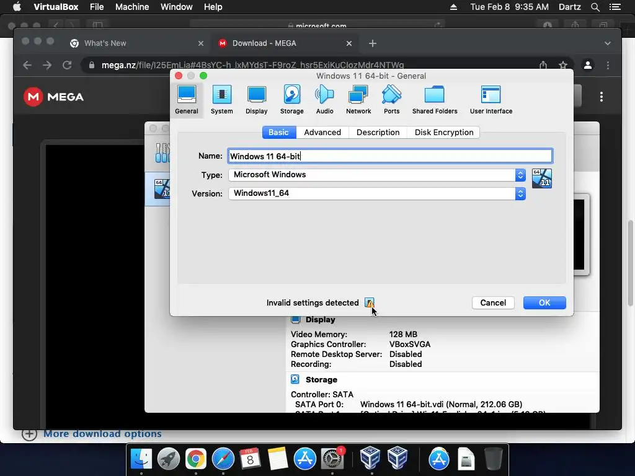Open the VirtualBox application menu
635x476 pixels.
point(56,7)
